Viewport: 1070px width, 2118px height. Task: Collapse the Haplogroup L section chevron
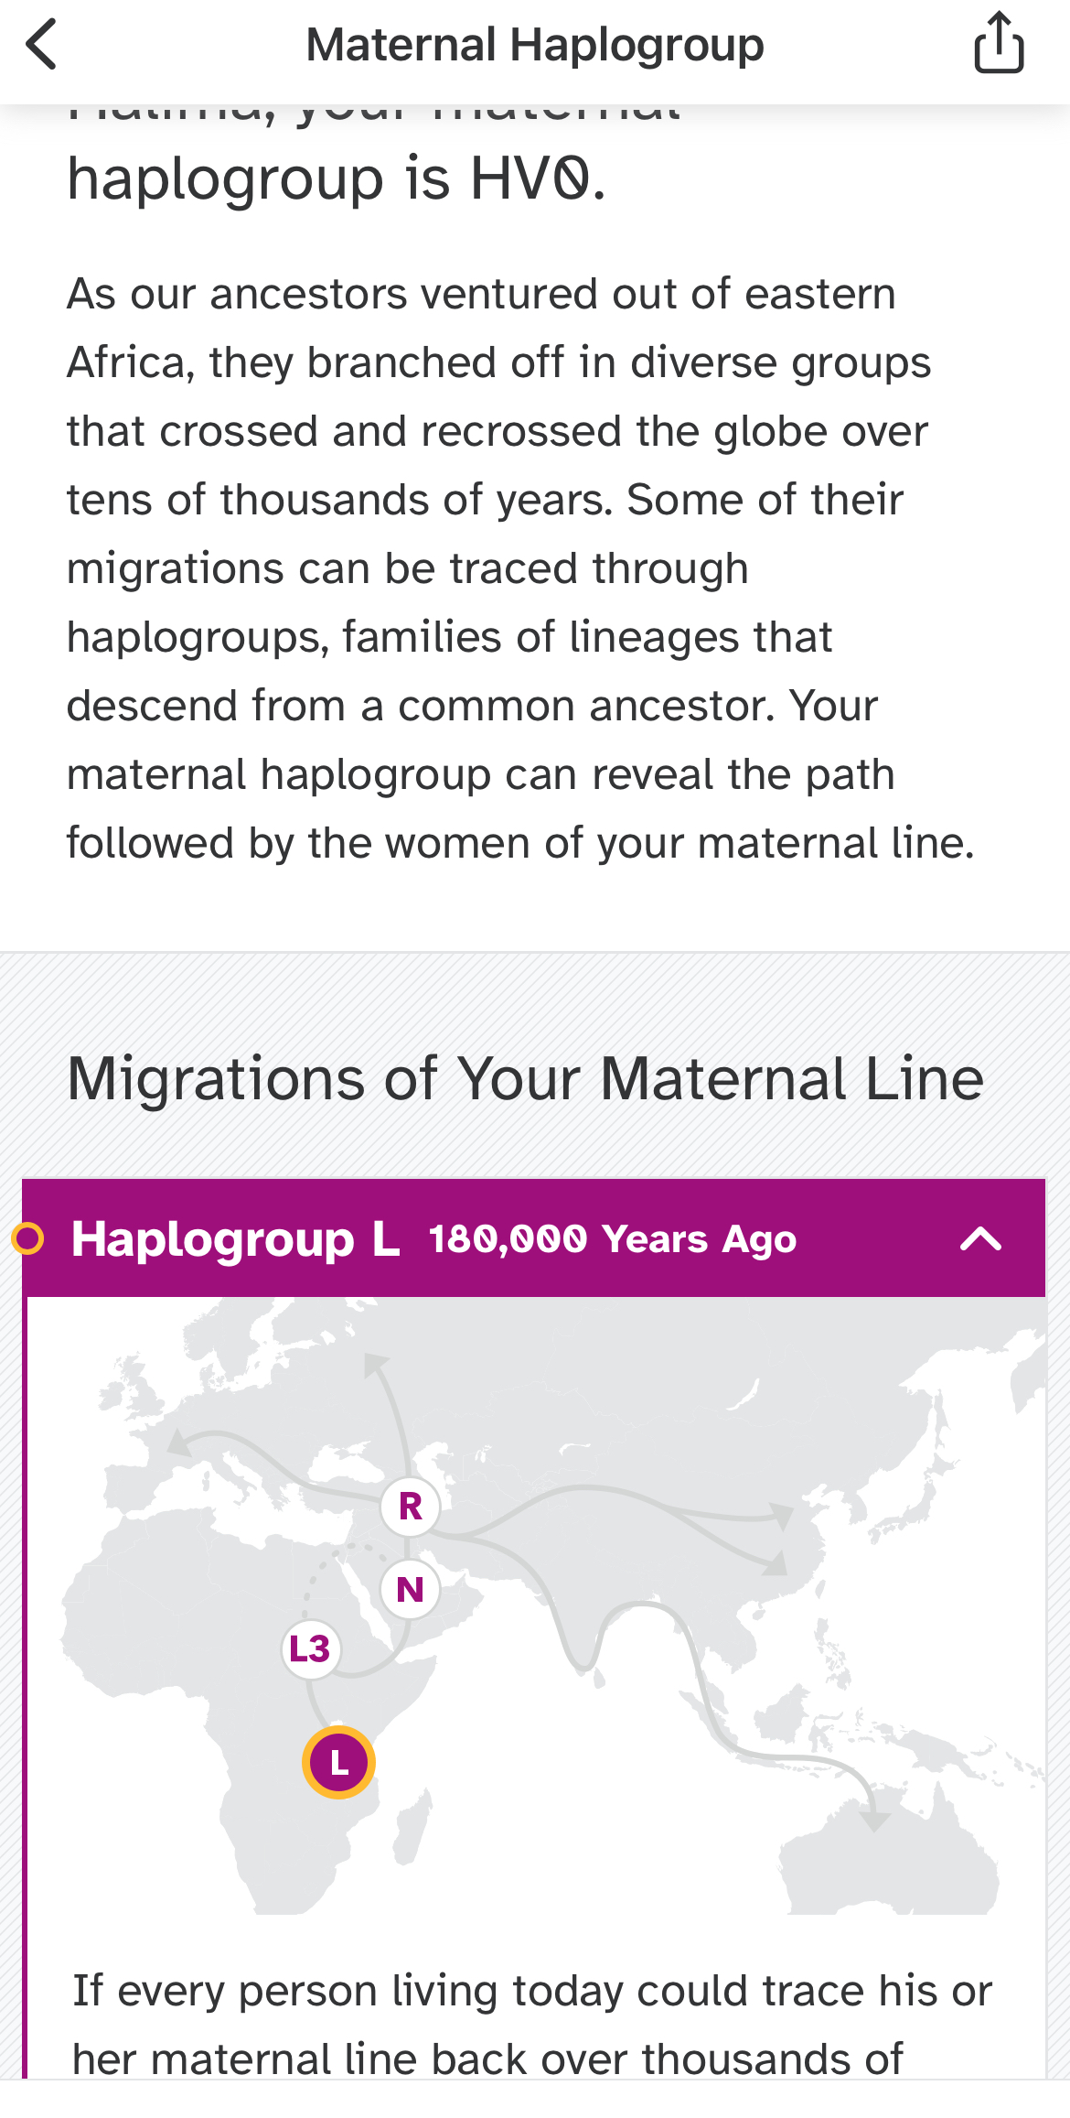(980, 1238)
